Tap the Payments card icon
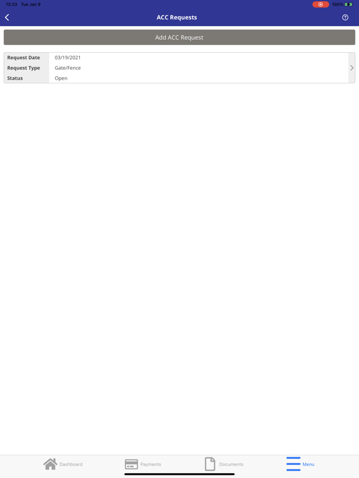Screen dimensions: 359x478 tap(132, 464)
